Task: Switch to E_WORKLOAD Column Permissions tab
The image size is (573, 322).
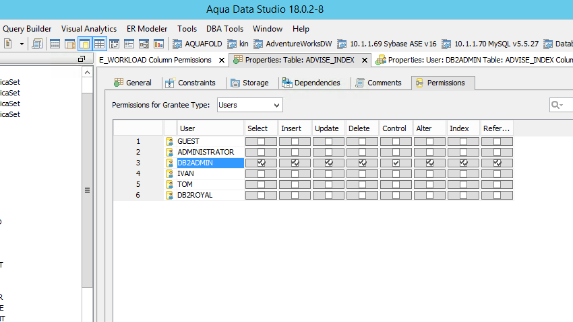Action: [x=155, y=60]
